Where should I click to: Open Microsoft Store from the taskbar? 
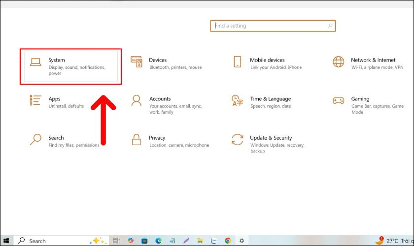(144, 241)
